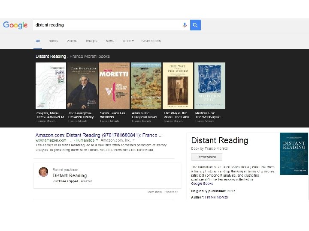Image resolution: width=309 pixels, height=231 pixels.
Task: Expand the Humanities breadcrumb dropdown arrow
Action: click(97, 140)
